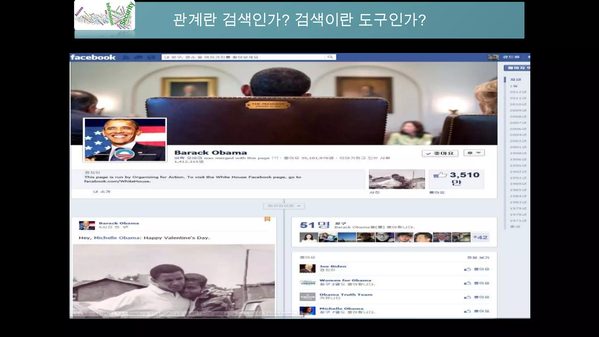Screen dimensions: 599x337
Task: Open the Women for Obama page link
Action: (345, 280)
